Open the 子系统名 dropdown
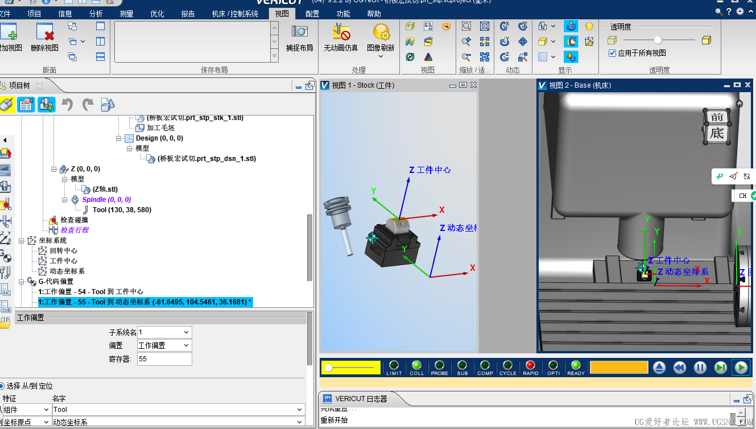 (x=164, y=332)
